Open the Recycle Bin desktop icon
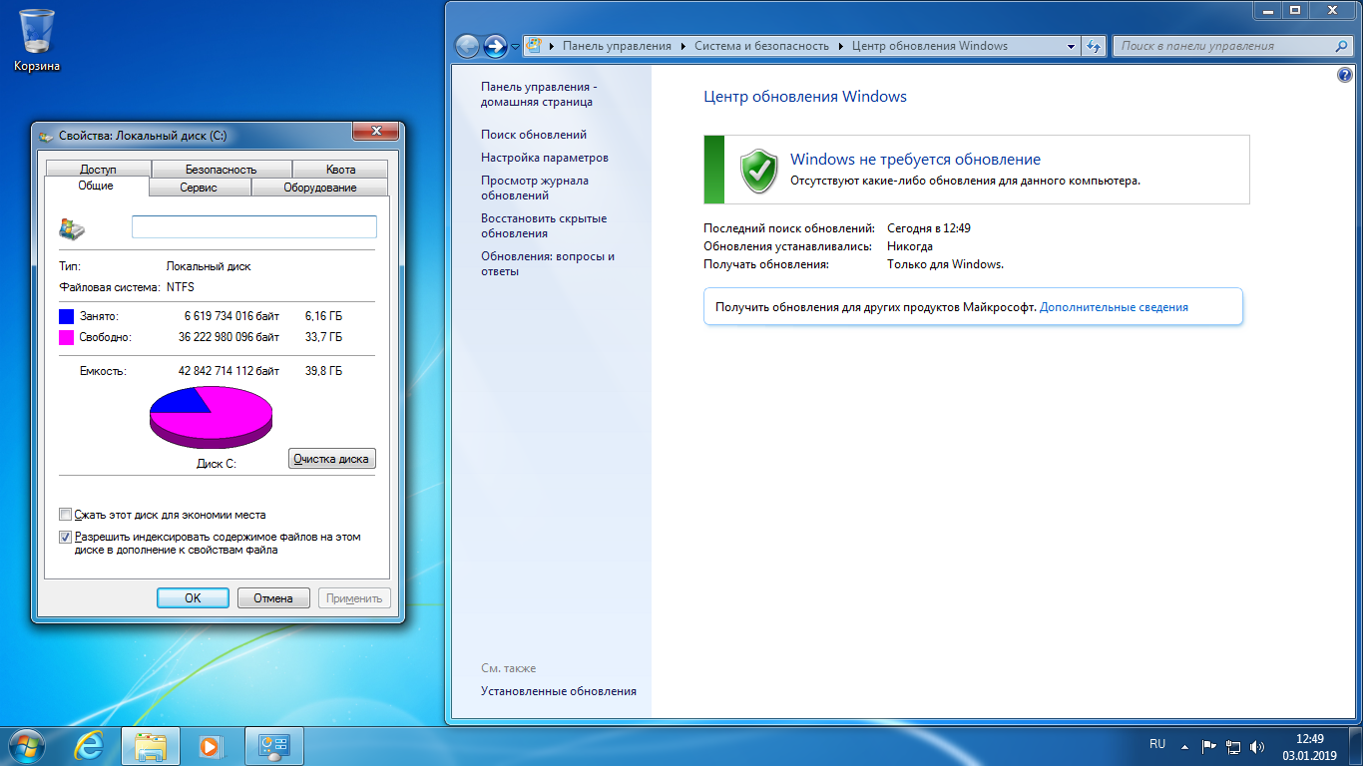 click(37, 40)
